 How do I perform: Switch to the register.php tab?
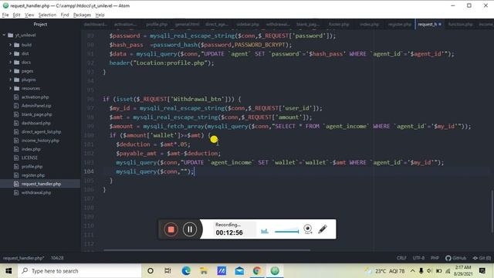point(400,24)
